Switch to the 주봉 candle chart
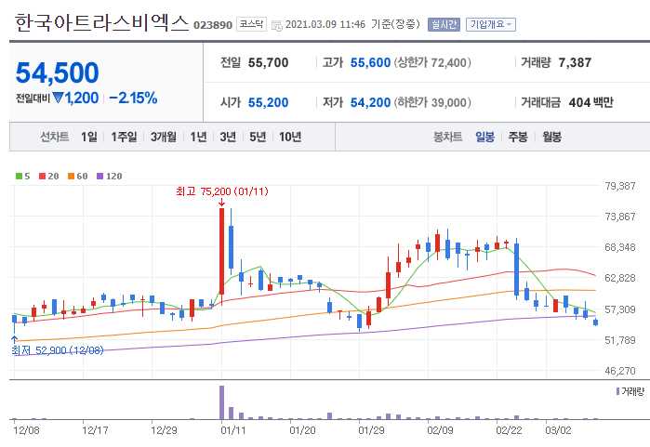Viewport: 650px width, 447px height. click(x=518, y=137)
